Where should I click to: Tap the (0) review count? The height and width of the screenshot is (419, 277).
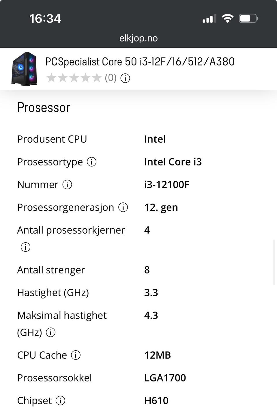click(x=111, y=78)
